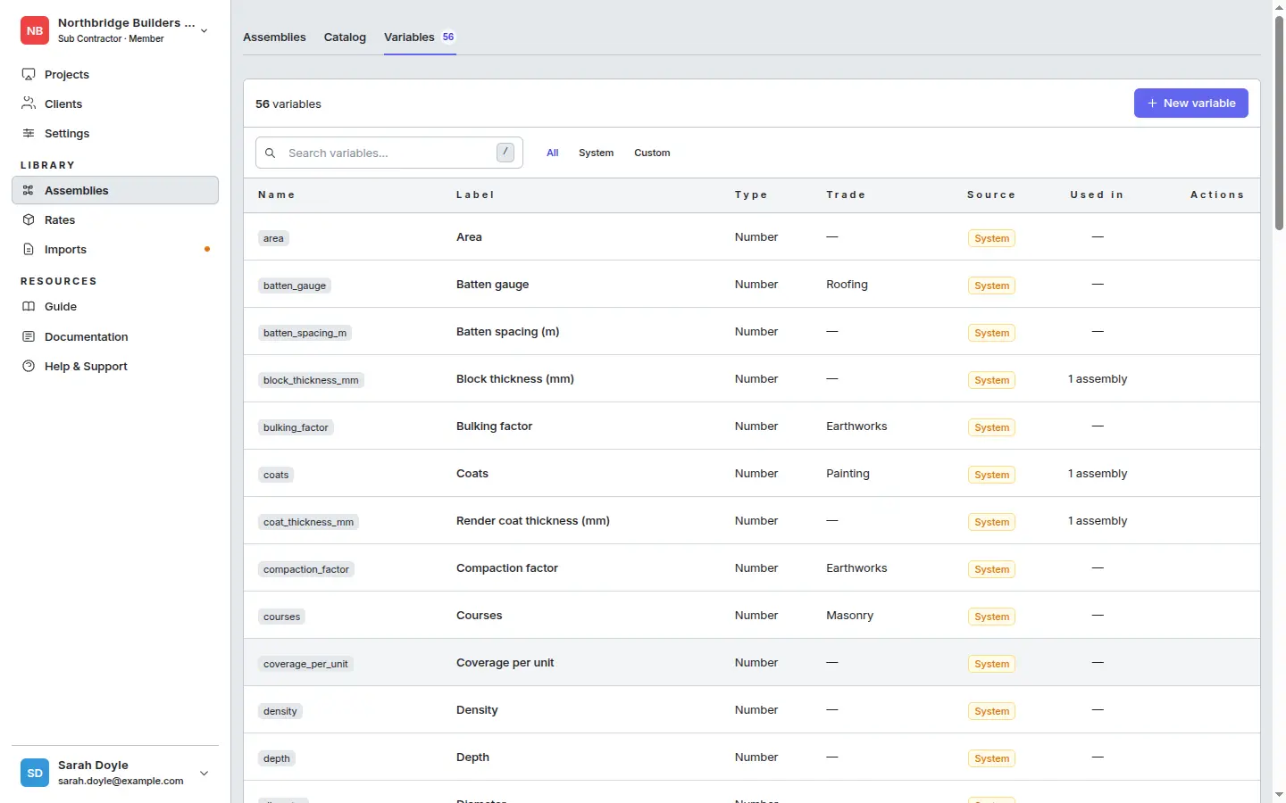
Task: Click the Used in column header
Action: [1097, 195]
